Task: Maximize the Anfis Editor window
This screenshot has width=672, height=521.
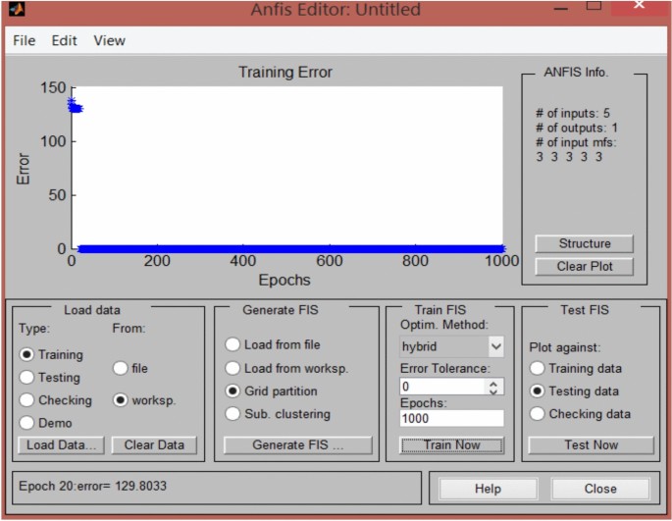Action: (x=594, y=5)
